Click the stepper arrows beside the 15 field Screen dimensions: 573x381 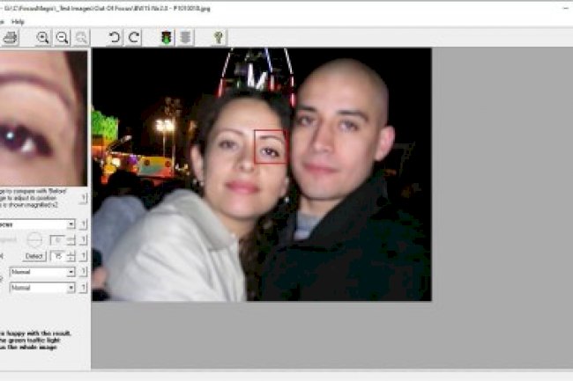pos(71,256)
